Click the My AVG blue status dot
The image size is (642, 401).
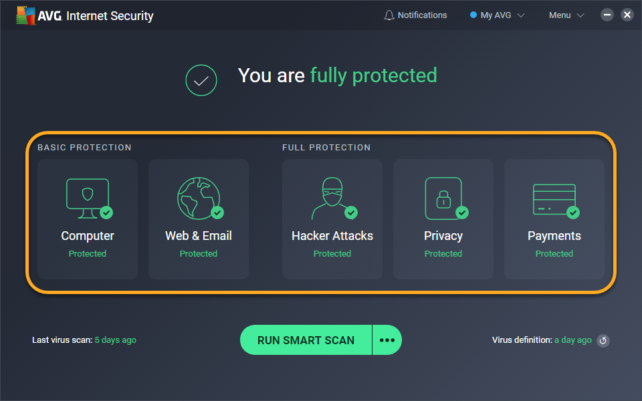[x=473, y=15]
